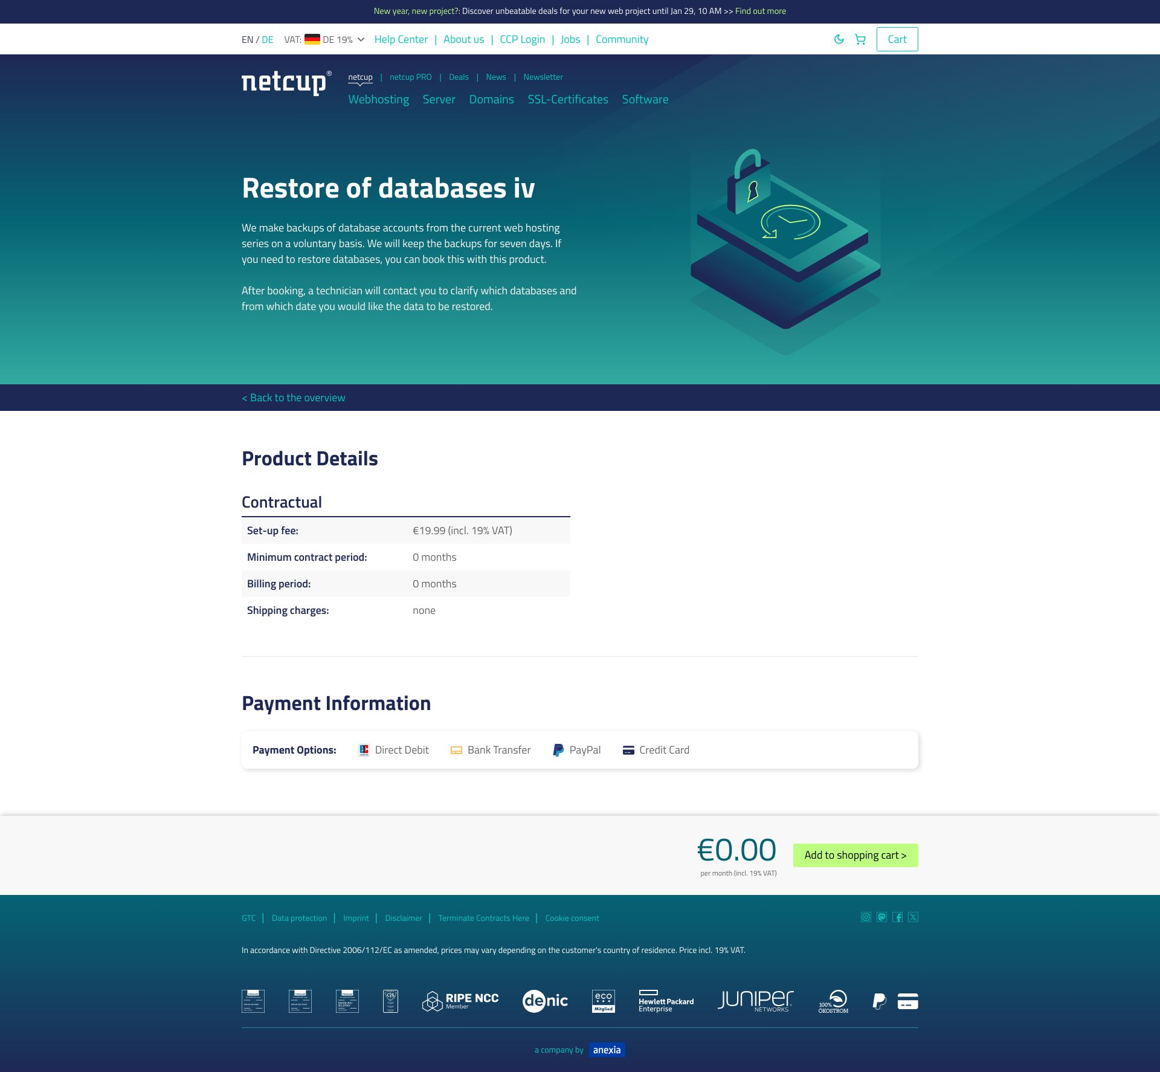This screenshot has width=1160, height=1072.
Task: Click the €0.00 monthly price
Action: point(736,850)
